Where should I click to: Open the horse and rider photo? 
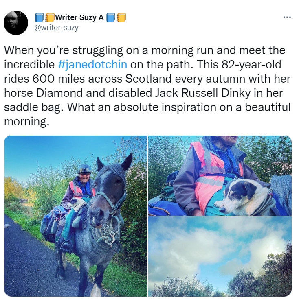[x=76, y=216]
